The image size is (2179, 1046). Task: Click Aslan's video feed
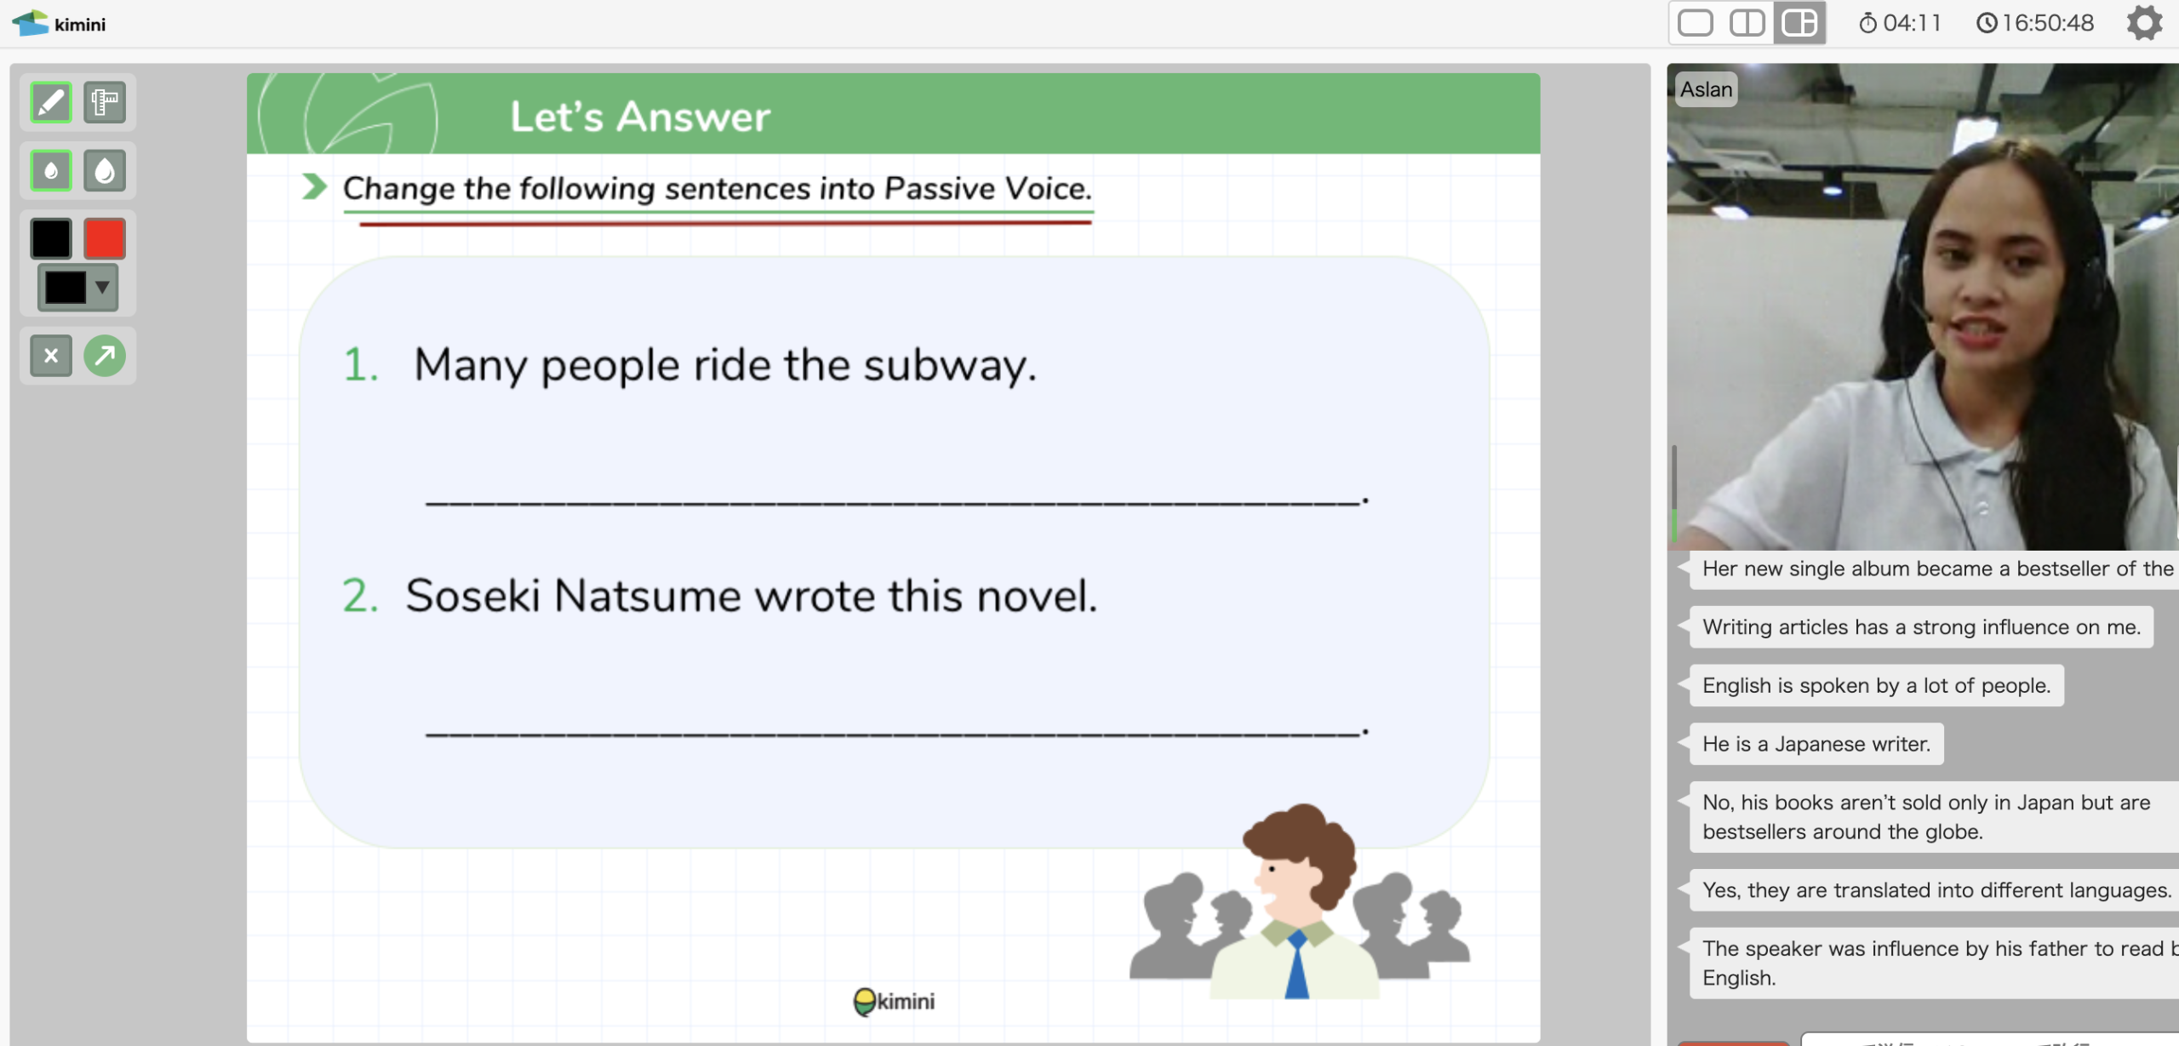[1922, 306]
